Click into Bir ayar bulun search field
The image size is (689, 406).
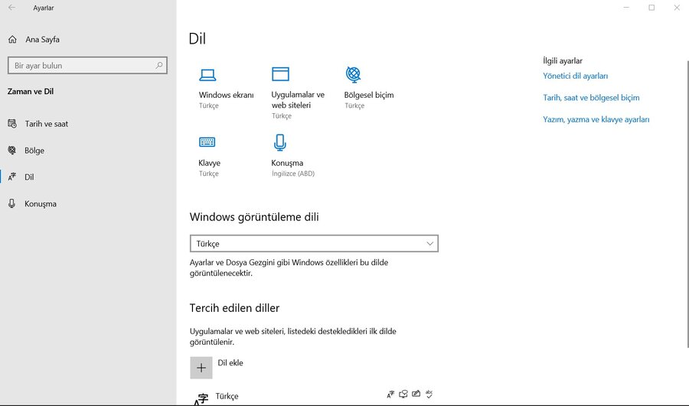[x=87, y=66]
